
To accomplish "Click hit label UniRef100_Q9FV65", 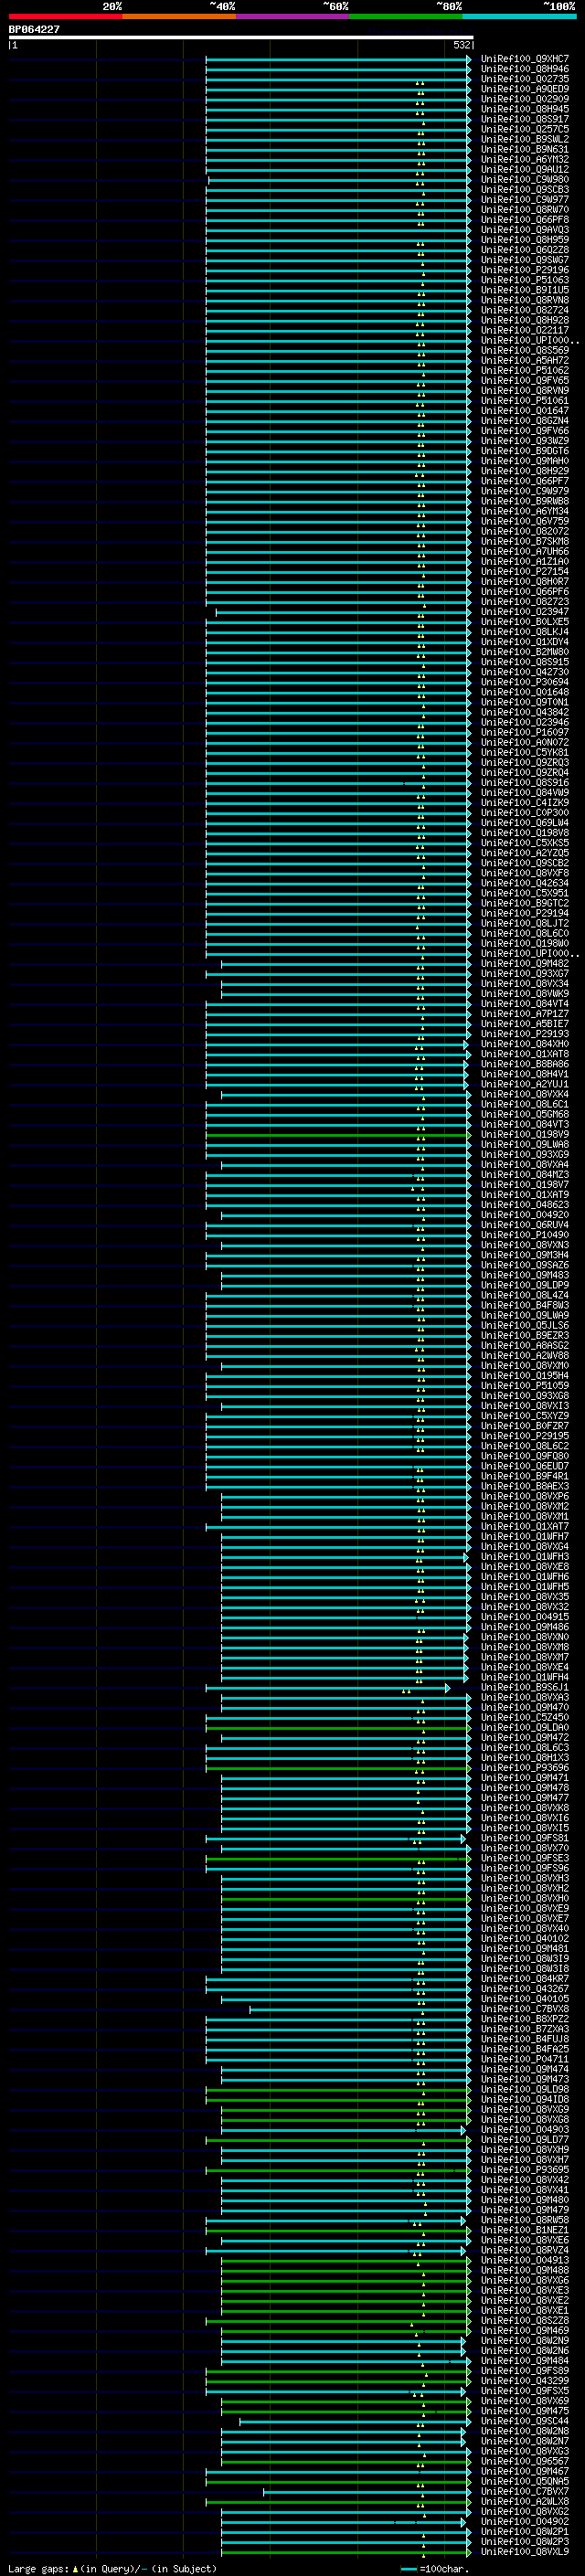I will click(x=525, y=381).
